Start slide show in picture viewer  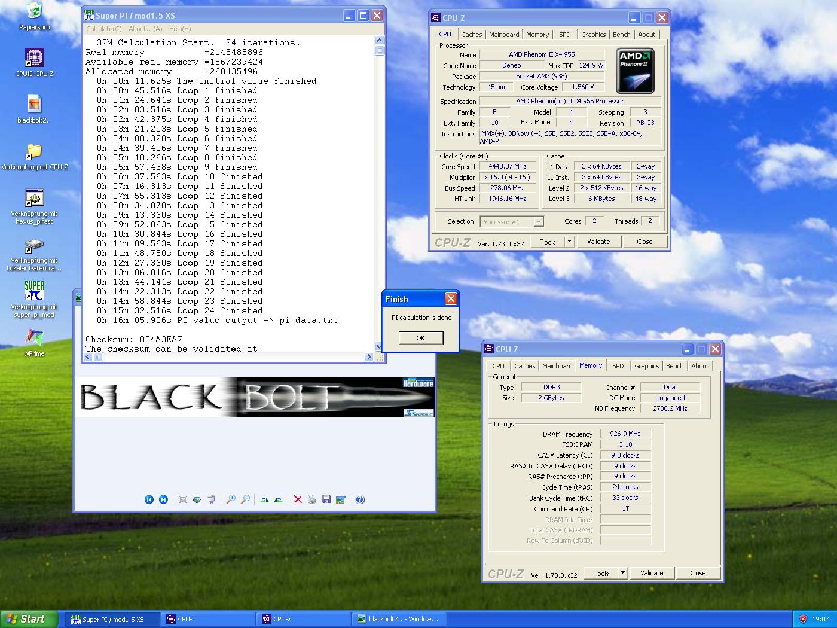click(212, 499)
